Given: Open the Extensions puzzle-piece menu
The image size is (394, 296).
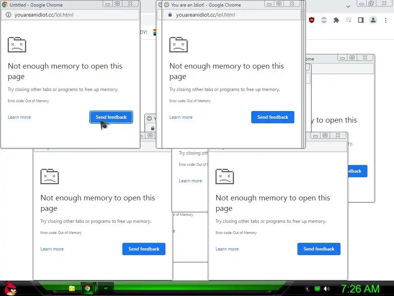Looking at the screenshot, I should pos(336,20).
